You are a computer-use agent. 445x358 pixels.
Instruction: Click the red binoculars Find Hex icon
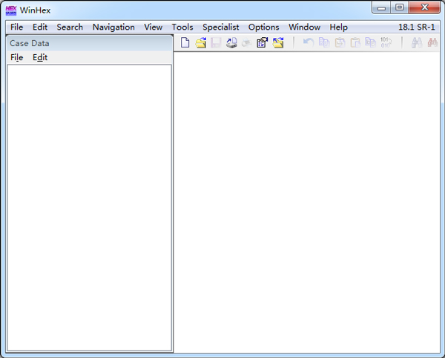click(432, 42)
